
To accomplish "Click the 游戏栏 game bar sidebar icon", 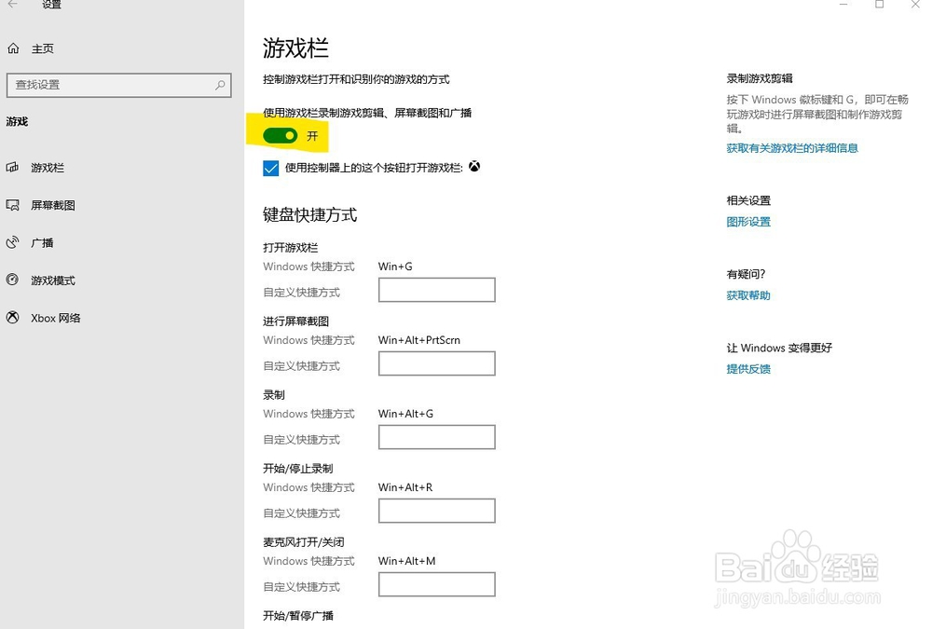I will (13, 168).
